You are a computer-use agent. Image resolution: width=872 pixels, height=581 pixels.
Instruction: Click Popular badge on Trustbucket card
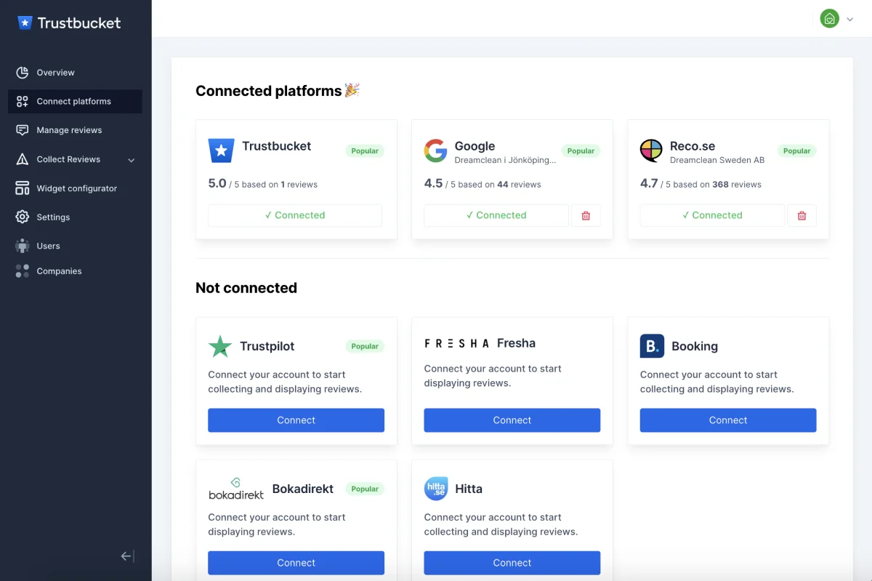point(365,151)
